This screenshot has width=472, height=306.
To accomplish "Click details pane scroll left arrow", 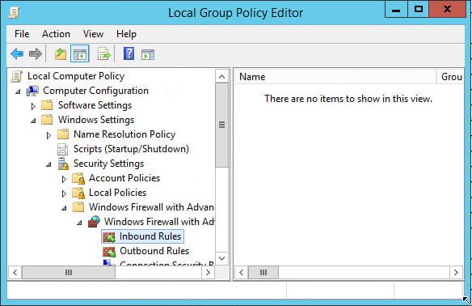I will (242, 273).
